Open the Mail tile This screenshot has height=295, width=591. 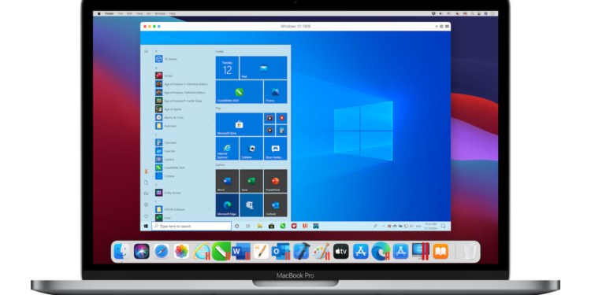(263, 68)
